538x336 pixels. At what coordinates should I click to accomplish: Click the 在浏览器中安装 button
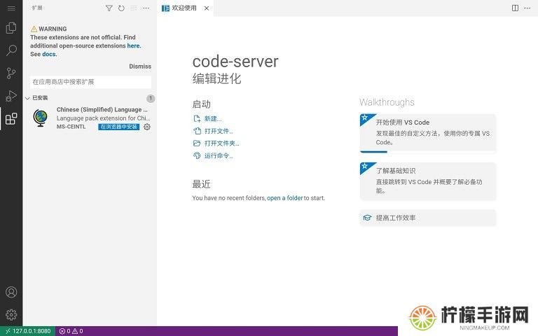point(118,127)
